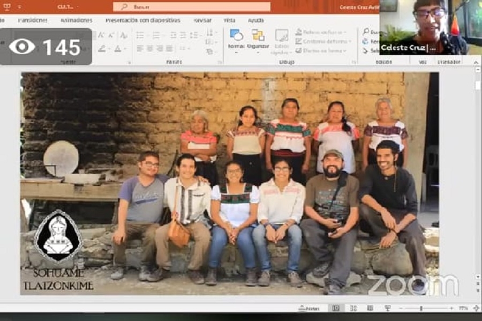Click in the Buscar search box

click(191, 7)
